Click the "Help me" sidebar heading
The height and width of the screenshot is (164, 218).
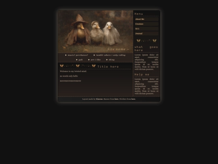[x=142, y=75]
